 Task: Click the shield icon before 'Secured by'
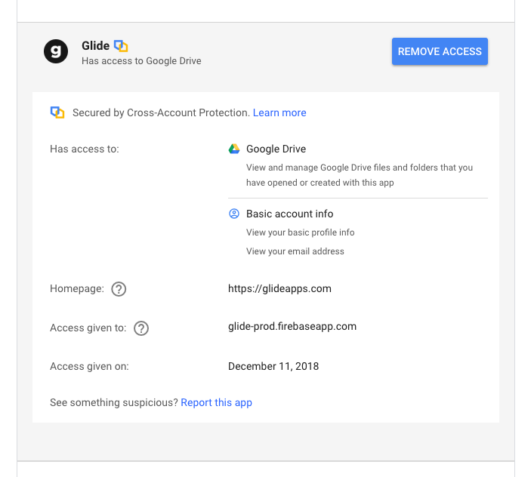[x=57, y=112]
